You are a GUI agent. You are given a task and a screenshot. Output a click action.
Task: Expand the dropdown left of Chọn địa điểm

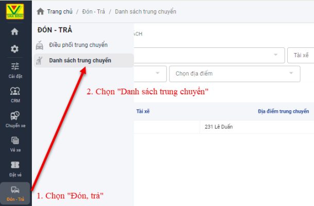pyautogui.click(x=149, y=74)
